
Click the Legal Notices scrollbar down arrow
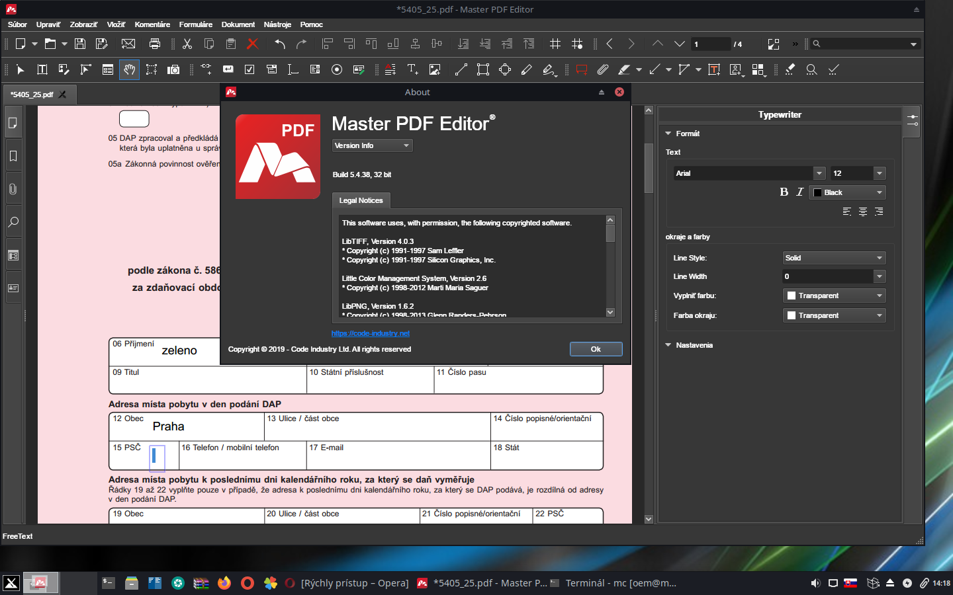pos(610,313)
